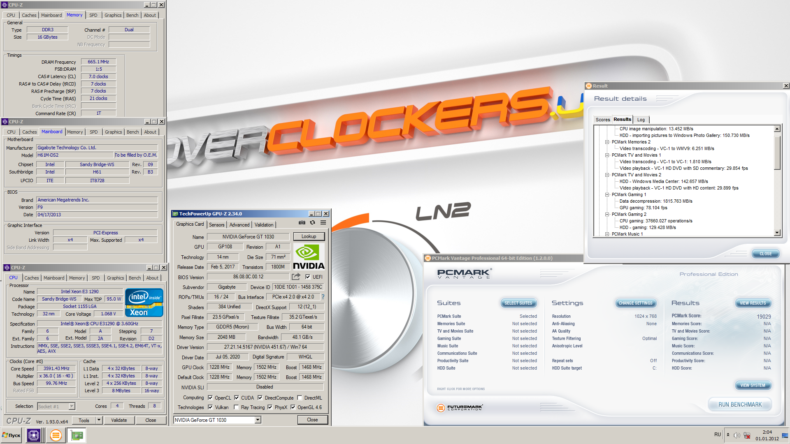Click the CPU-Z Mainboard window title icon
790x444 pixels.
5,122
